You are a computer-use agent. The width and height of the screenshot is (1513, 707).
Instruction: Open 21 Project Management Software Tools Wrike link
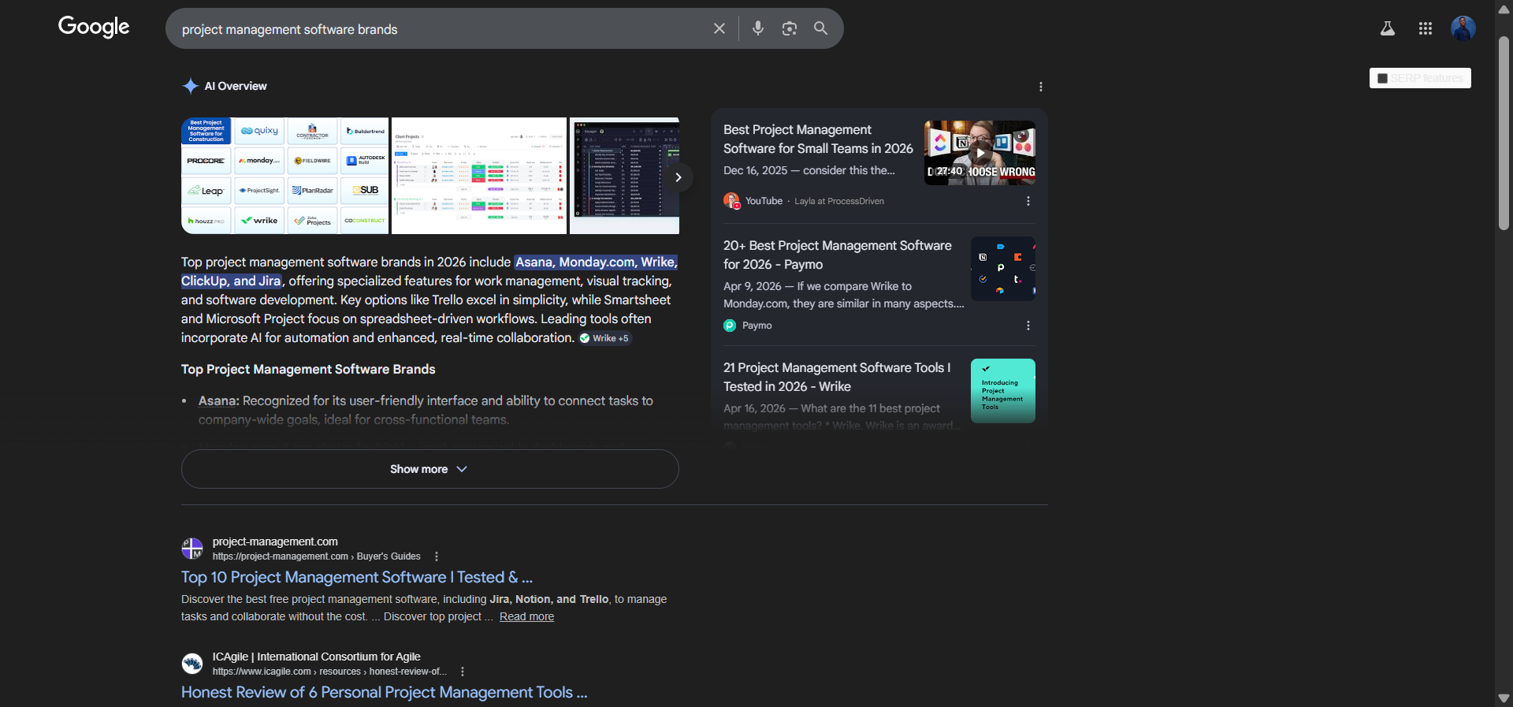coord(837,377)
